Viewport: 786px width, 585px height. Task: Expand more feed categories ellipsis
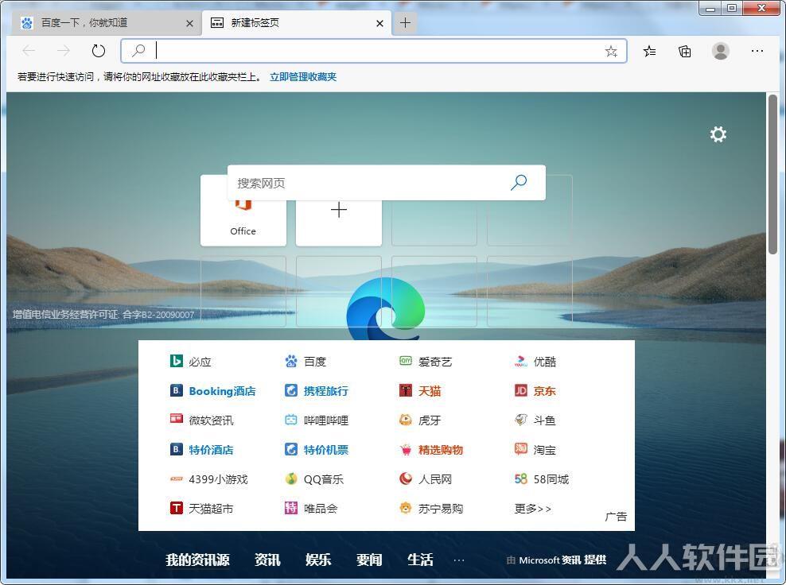(459, 560)
